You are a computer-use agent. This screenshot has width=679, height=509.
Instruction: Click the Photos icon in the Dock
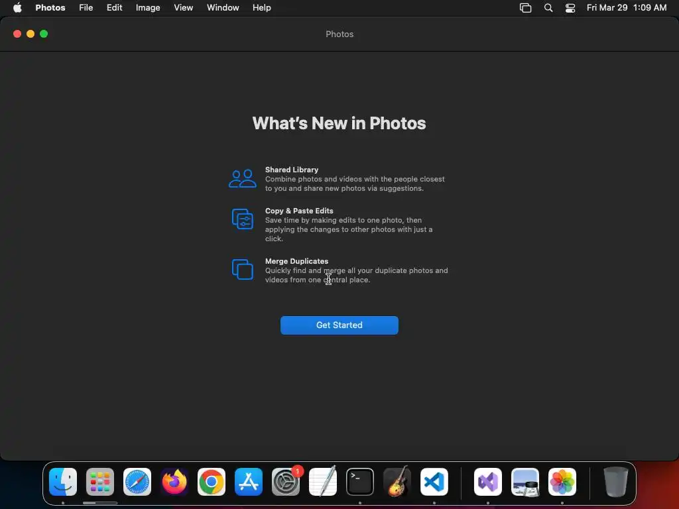pyautogui.click(x=562, y=482)
